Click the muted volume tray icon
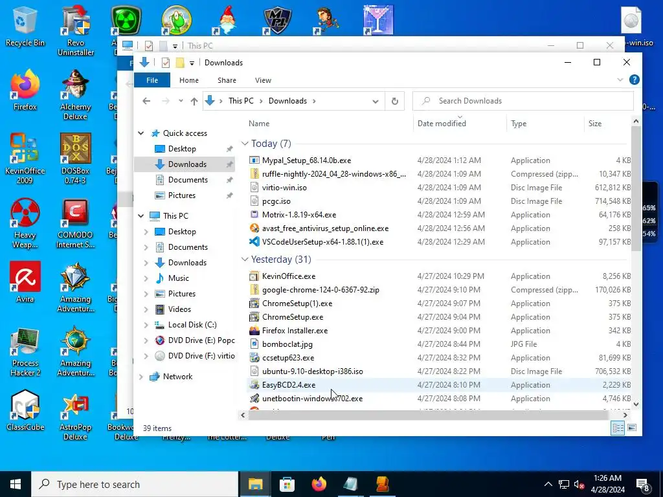 [x=579, y=485]
